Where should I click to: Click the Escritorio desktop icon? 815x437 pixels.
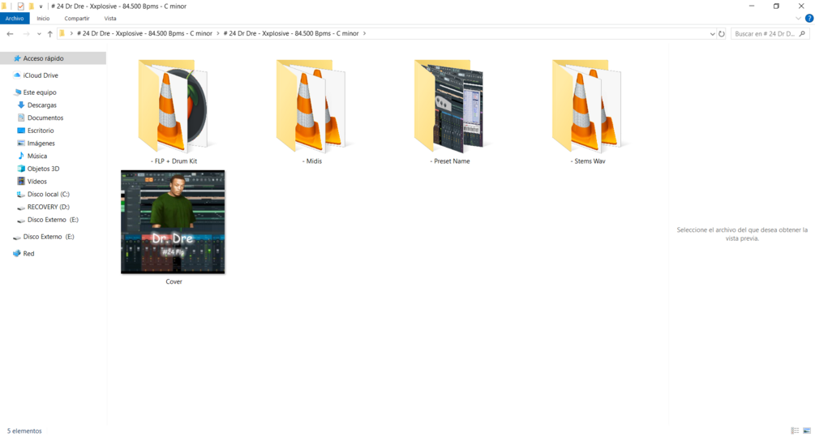pos(21,131)
